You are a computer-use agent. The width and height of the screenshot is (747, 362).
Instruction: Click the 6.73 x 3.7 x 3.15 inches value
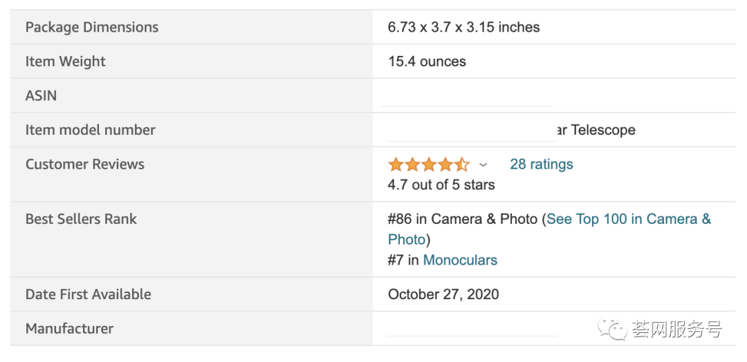click(x=463, y=28)
